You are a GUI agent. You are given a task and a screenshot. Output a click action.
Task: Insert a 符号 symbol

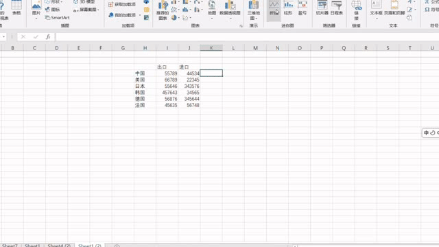431,10
